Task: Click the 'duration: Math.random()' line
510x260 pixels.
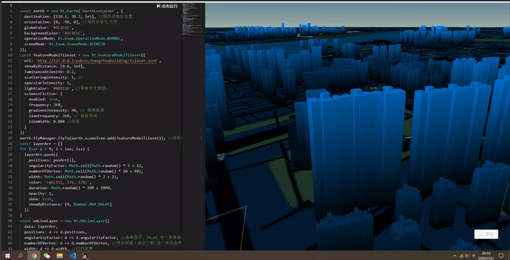Action: (x=70, y=188)
